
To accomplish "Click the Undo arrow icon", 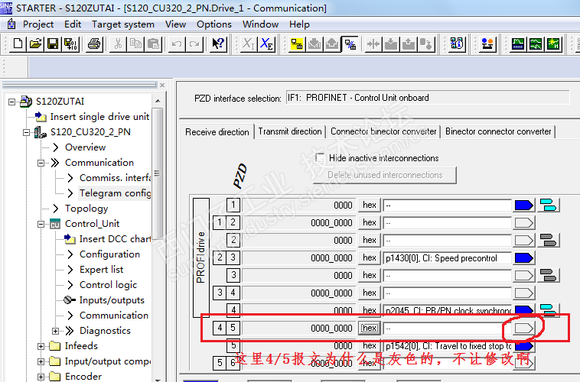I will tap(177, 44).
